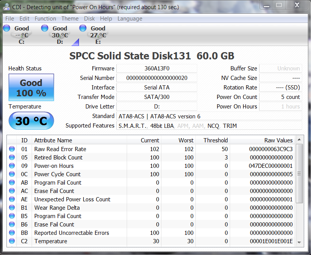Open the Disk menu
Screen dimensions: 311x255
pyautogui.click(x=89, y=19)
